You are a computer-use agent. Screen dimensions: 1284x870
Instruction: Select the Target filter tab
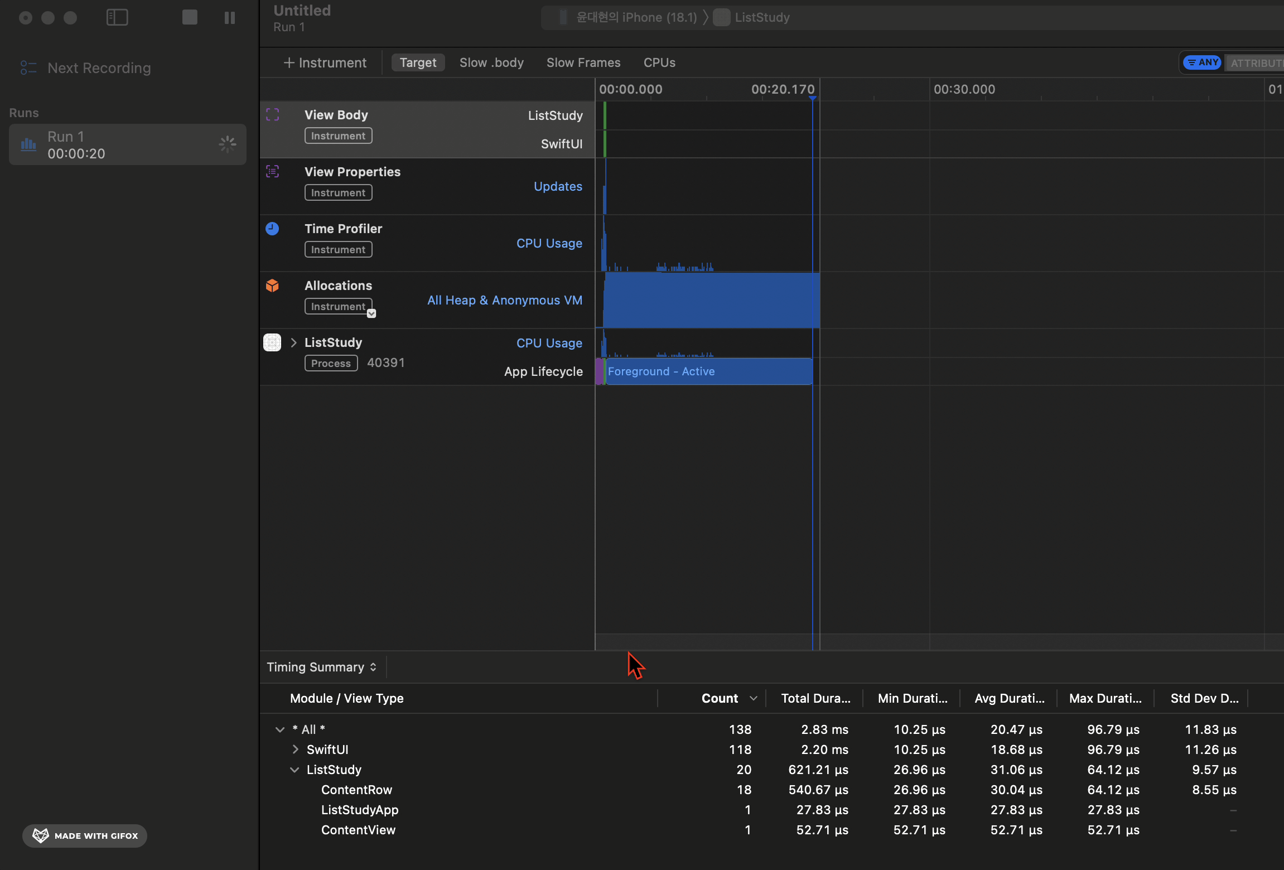418,62
